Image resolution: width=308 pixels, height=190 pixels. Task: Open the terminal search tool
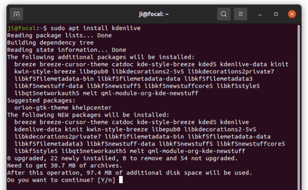pos(223,14)
